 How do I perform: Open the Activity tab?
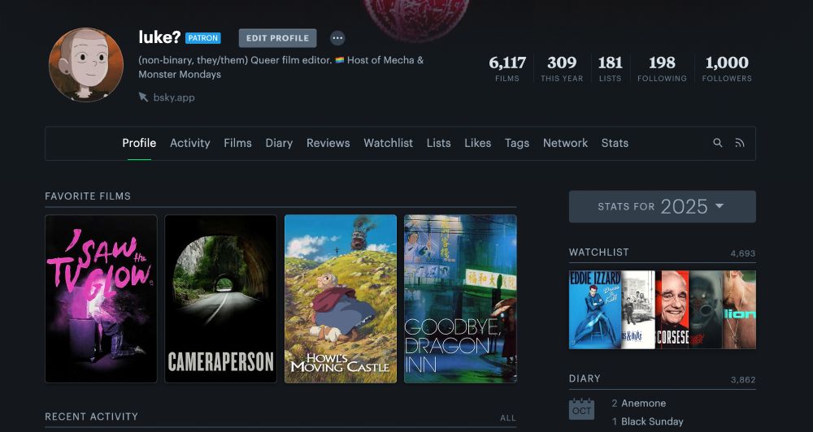pyautogui.click(x=189, y=143)
